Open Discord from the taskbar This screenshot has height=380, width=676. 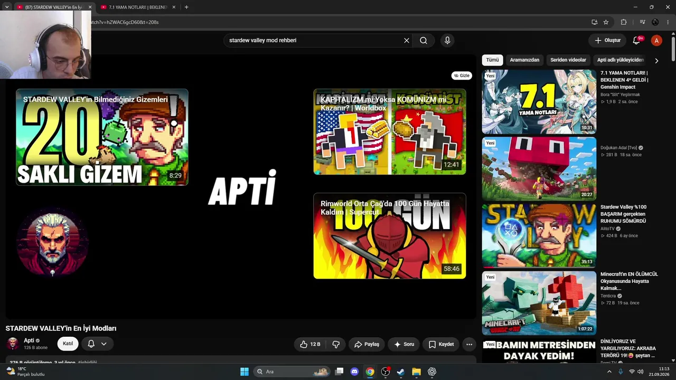point(354,372)
